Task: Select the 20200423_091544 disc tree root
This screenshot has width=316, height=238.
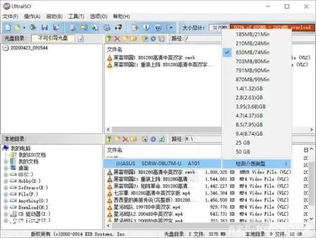Action: pos(29,48)
